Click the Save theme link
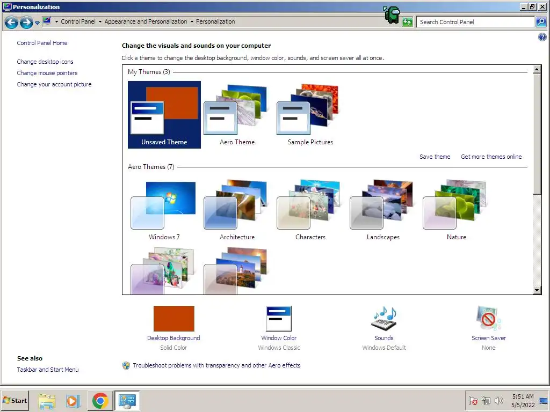 [435, 157]
